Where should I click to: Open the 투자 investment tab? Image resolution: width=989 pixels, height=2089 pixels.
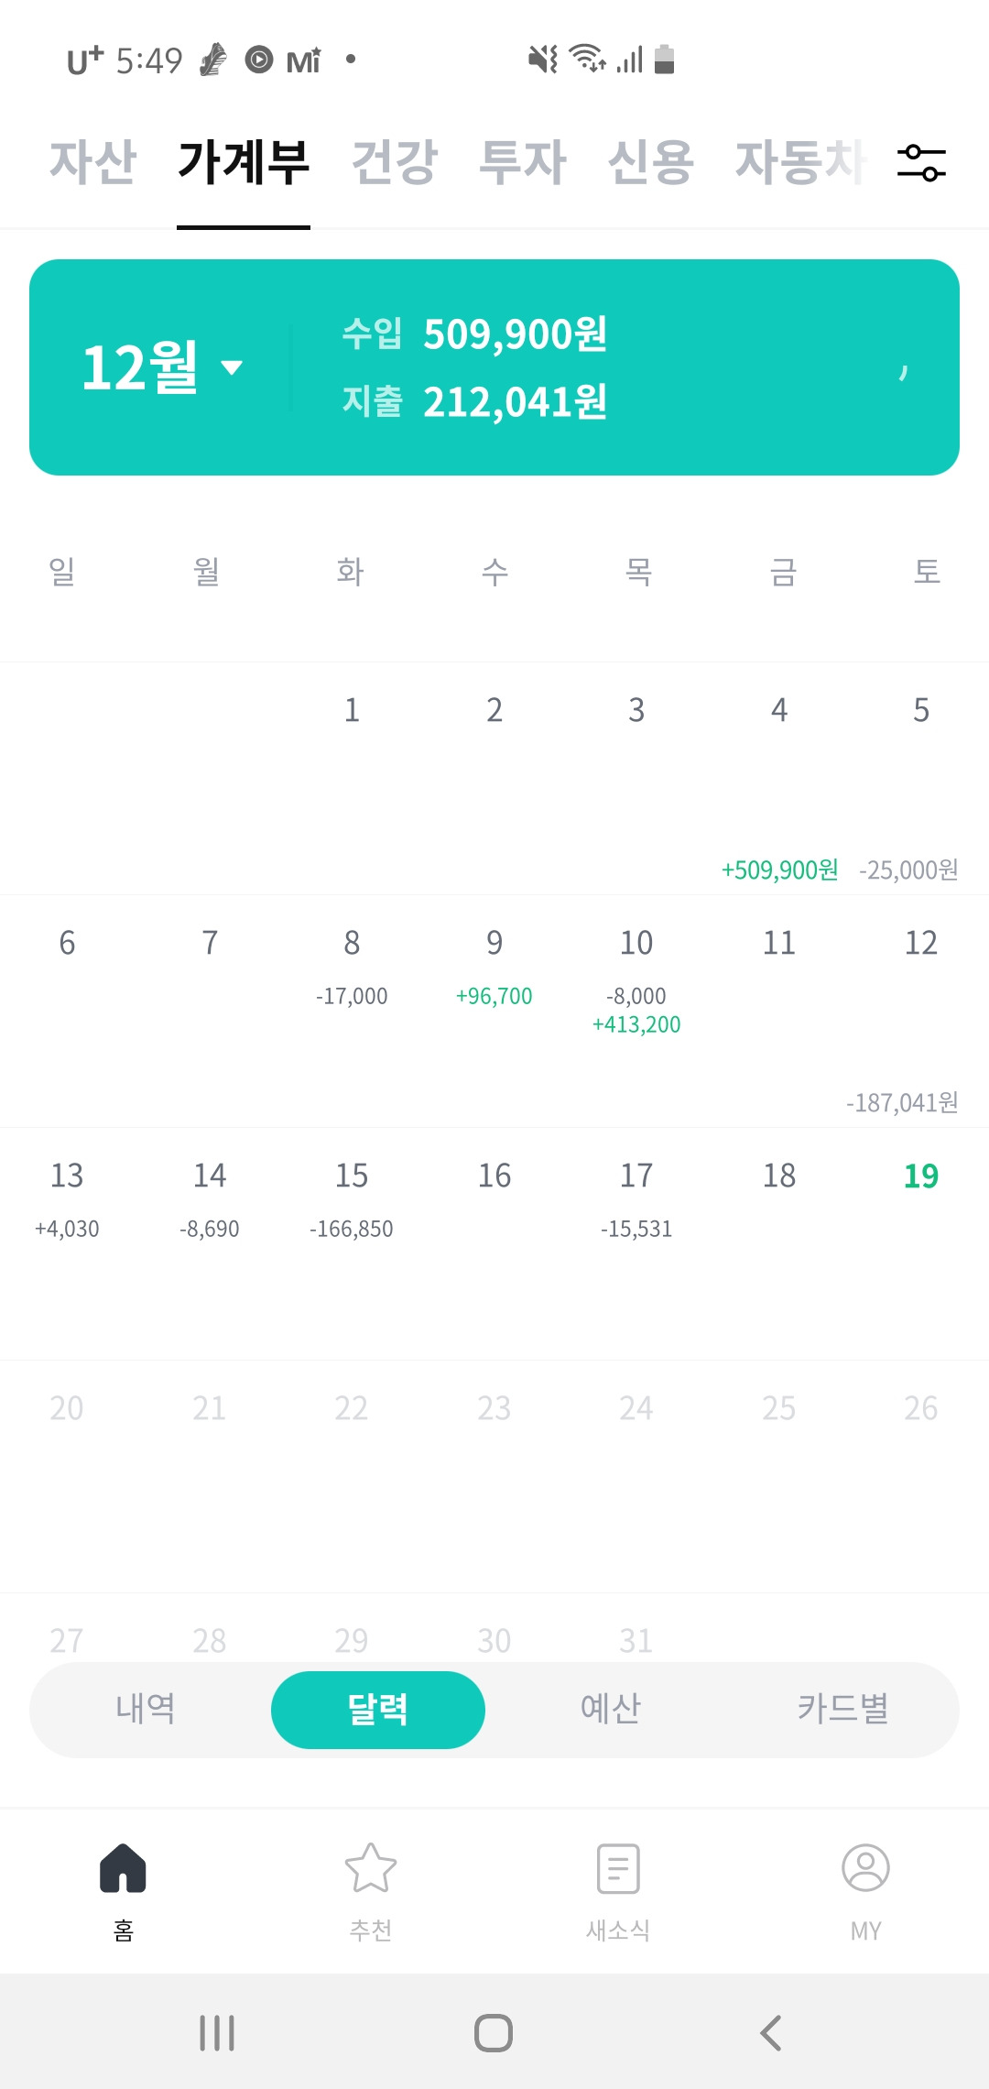point(523,162)
